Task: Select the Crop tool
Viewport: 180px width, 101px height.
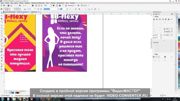Action: coord(2,19)
